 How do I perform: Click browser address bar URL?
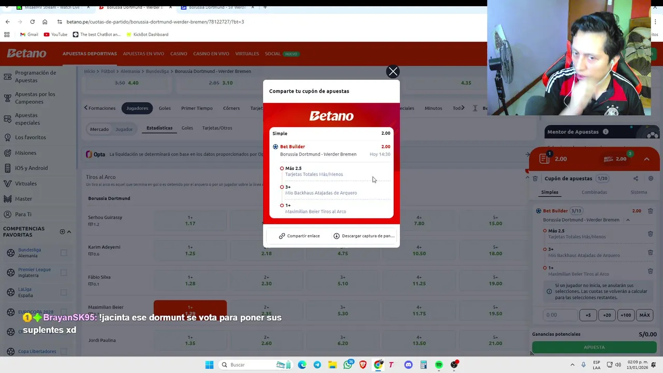[155, 22]
